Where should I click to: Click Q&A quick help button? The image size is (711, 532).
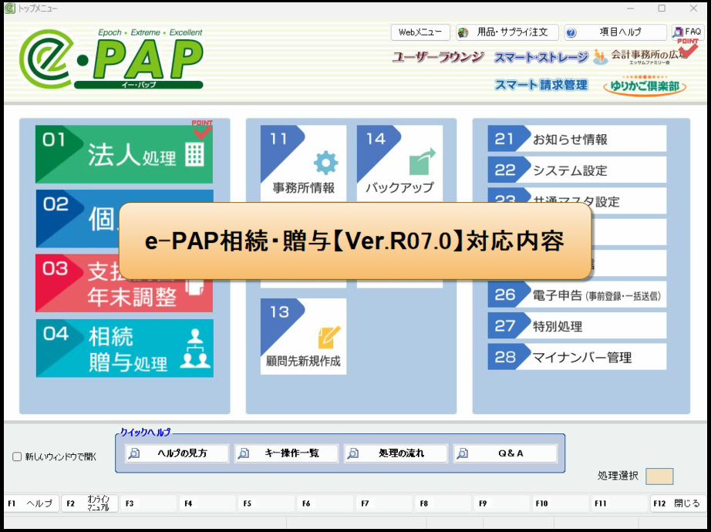(x=505, y=453)
